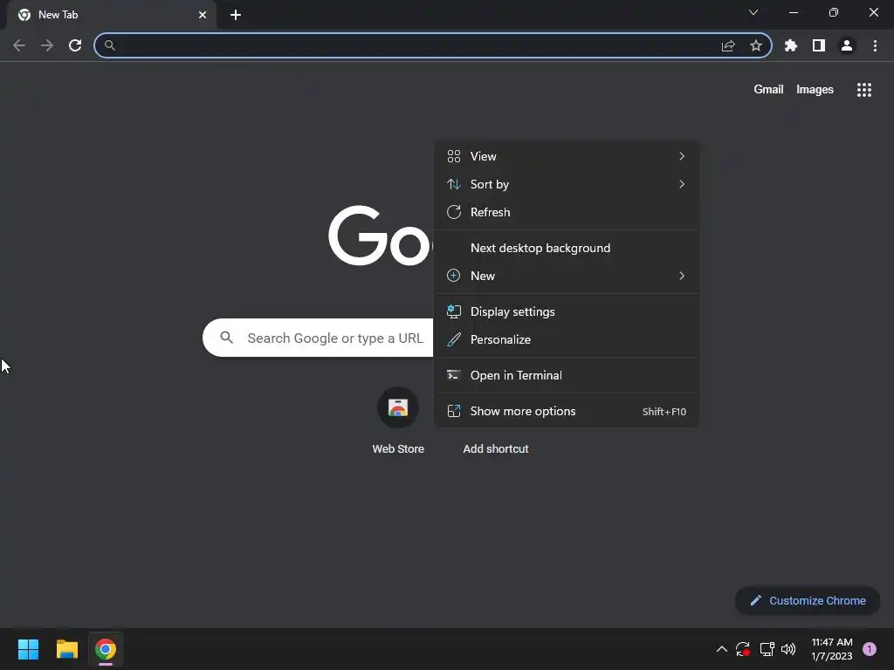The image size is (894, 670).
Task: Reload the page with the refresh icon
Action: 75,45
